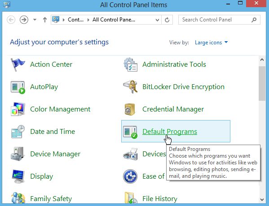Minimize the All Control Panel Items window
Viewport: 269px width, 206px height.
tap(228, 4)
